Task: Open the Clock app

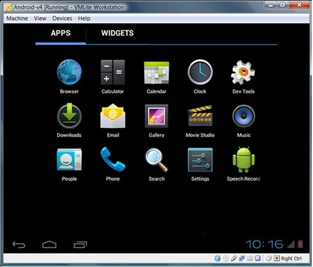Action: click(200, 72)
